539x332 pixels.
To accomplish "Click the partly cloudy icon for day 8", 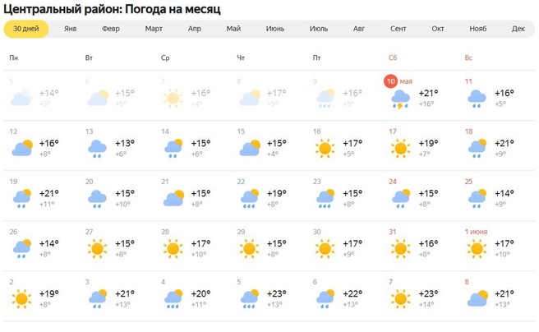I will click(x=477, y=297).
